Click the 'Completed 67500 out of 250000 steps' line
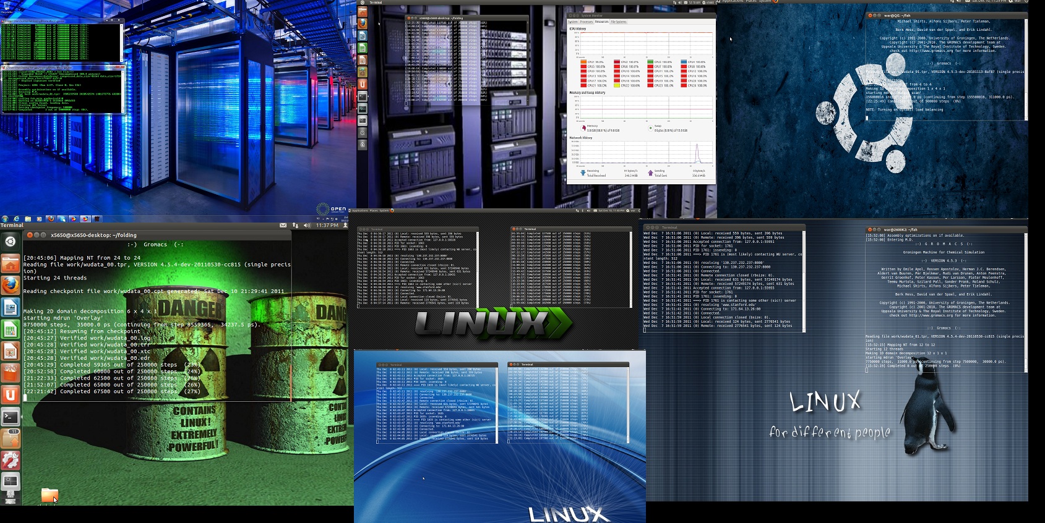The image size is (1045, 523). (111, 391)
